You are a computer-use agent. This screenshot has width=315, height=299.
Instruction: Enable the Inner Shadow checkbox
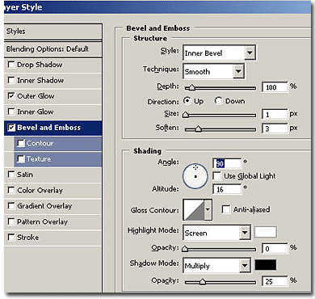tap(11, 80)
